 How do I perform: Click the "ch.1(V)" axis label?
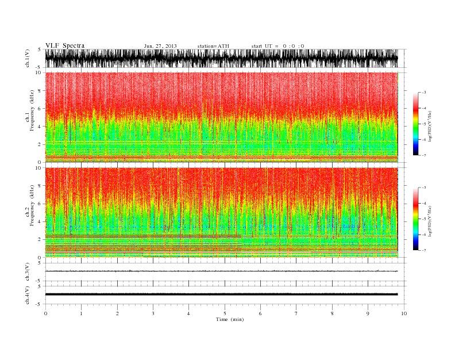(28, 58)
